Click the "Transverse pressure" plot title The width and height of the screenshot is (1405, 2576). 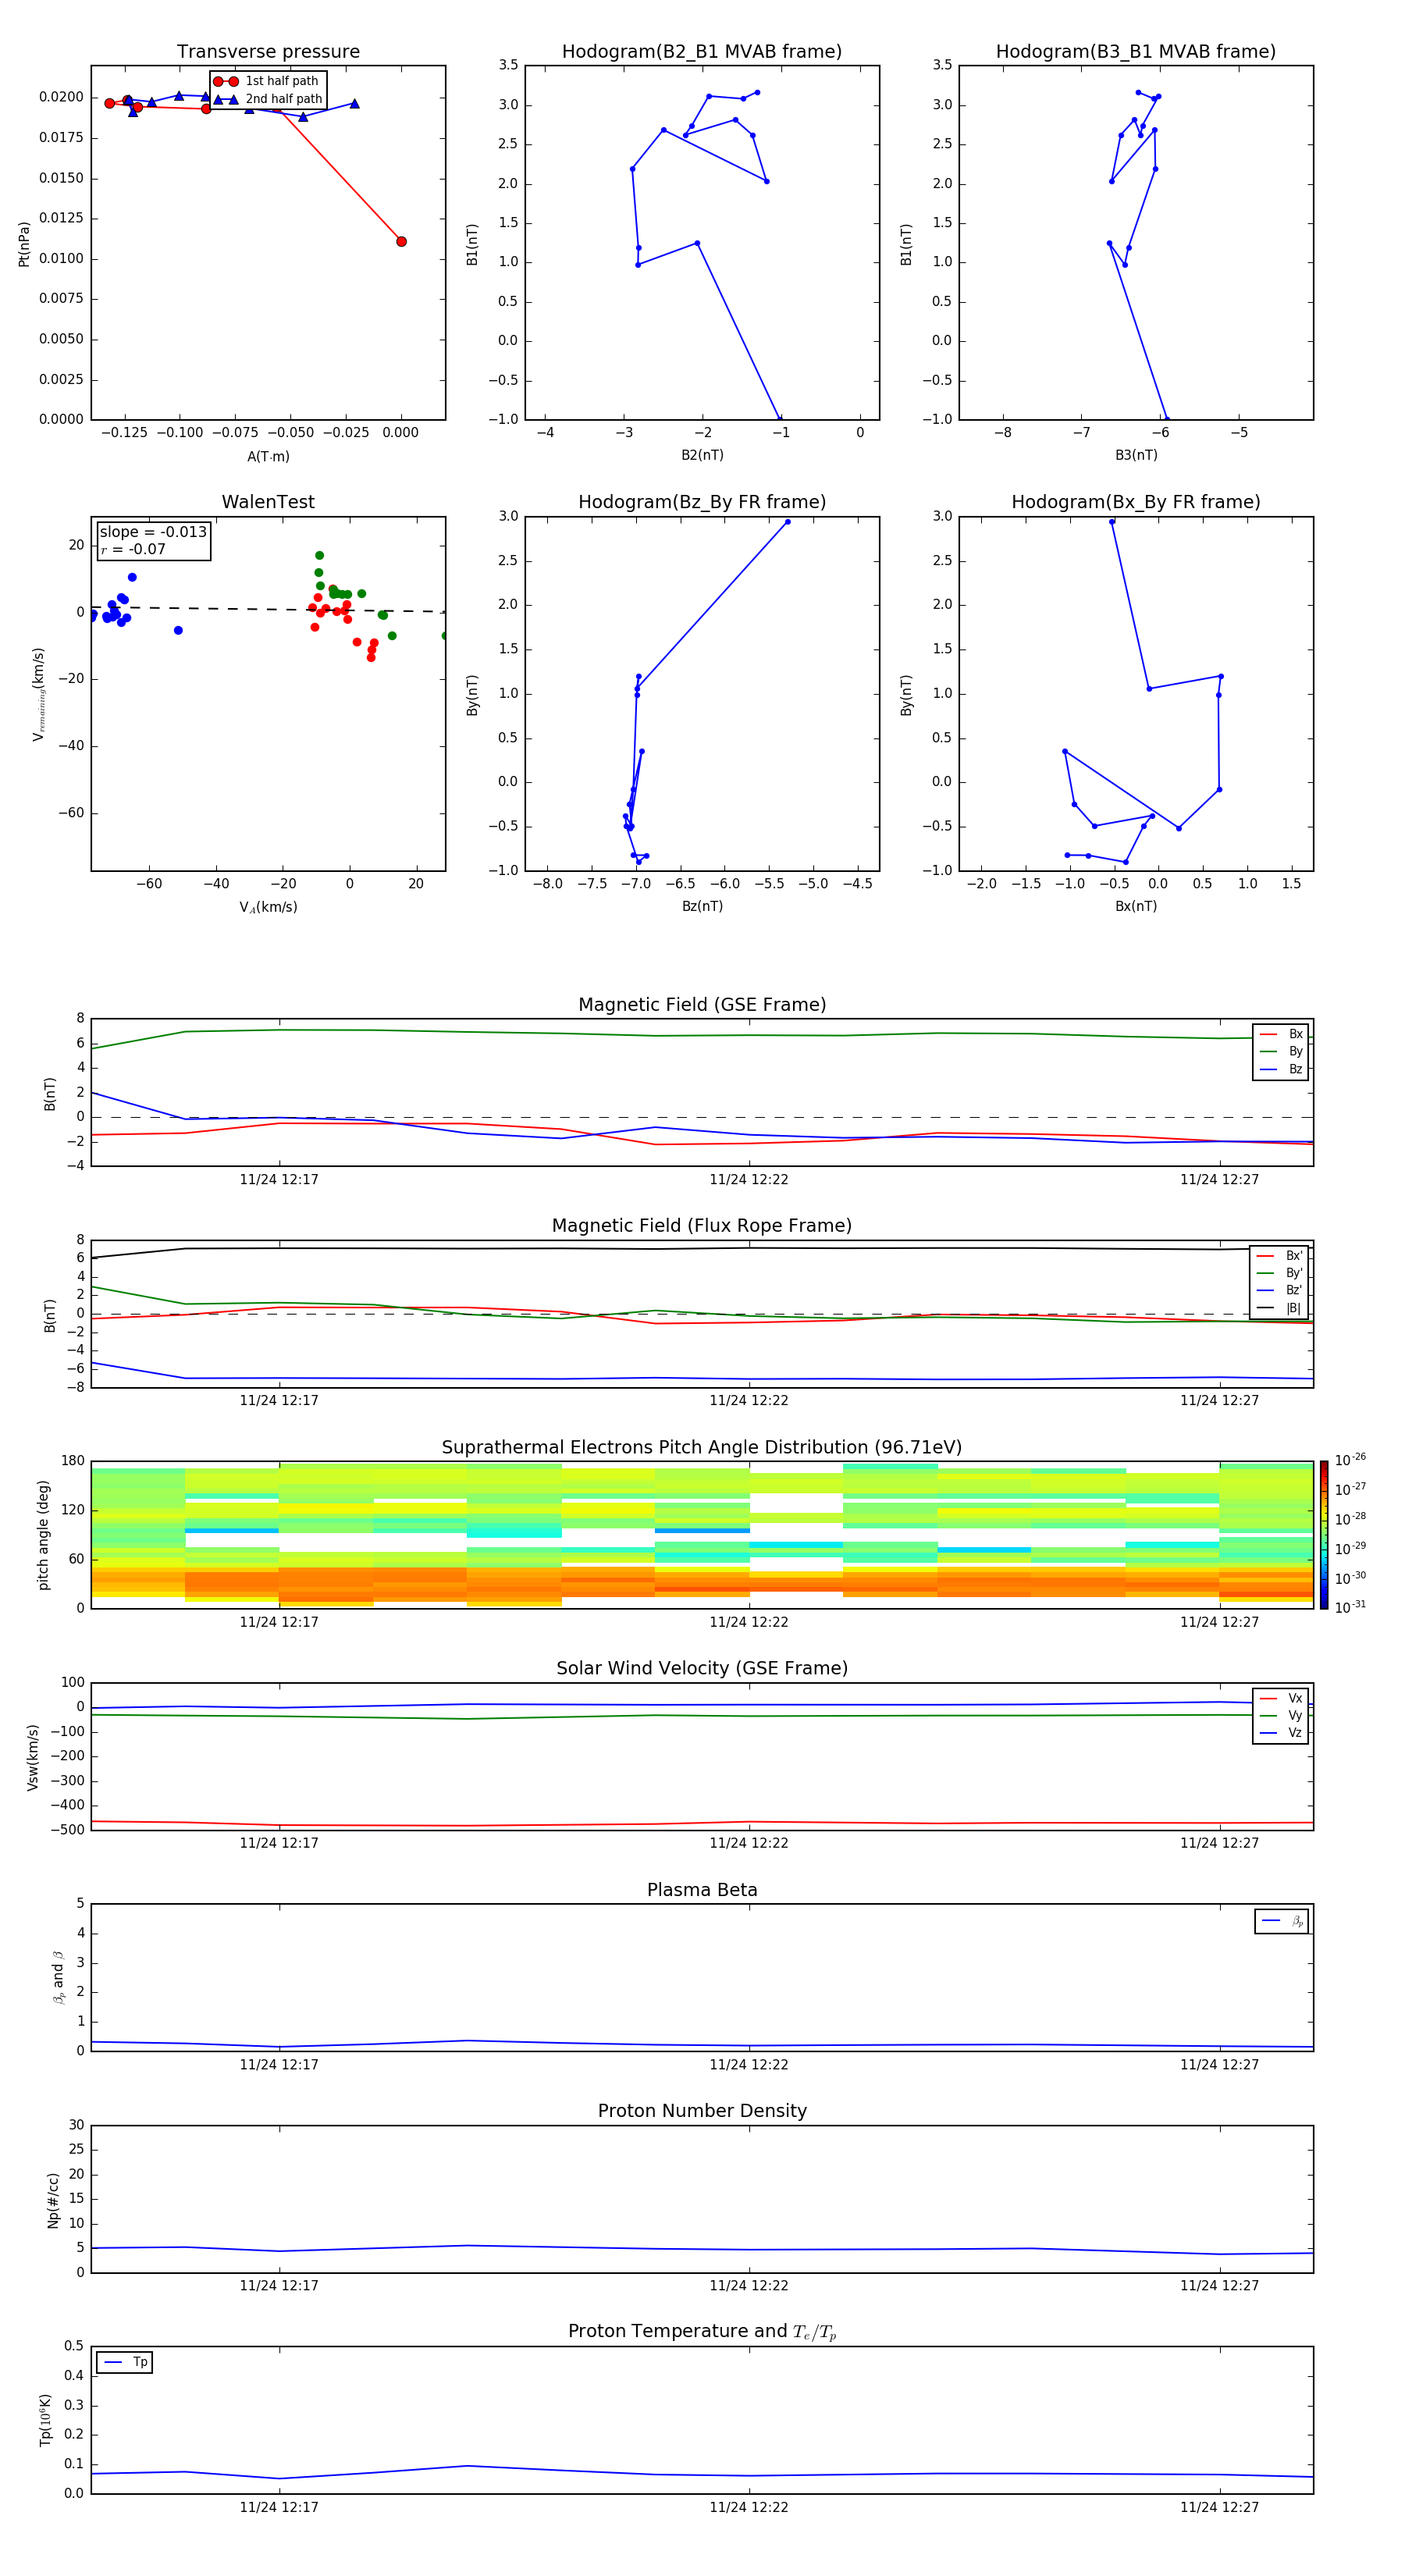pyautogui.click(x=268, y=52)
